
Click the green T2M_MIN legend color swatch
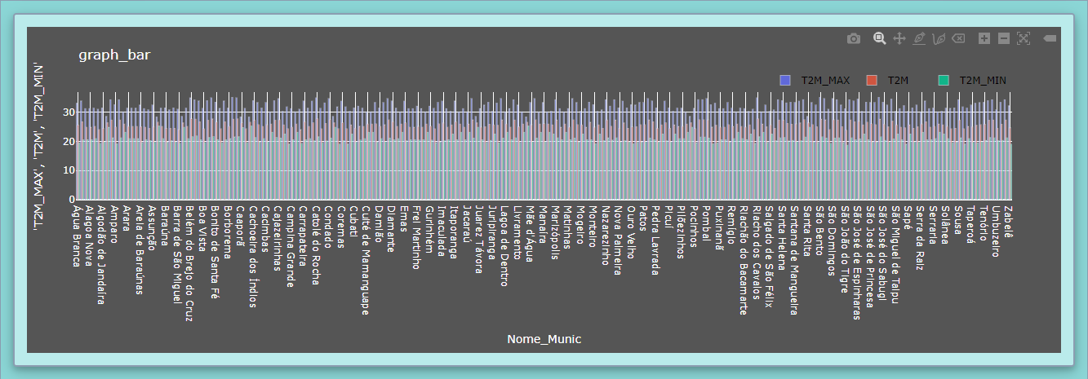click(x=944, y=80)
